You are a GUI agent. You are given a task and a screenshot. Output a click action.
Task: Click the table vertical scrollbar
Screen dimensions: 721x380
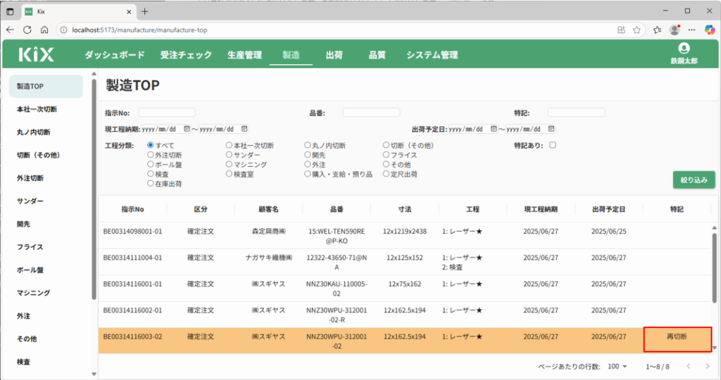pyautogui.click(x=714, y=268)
